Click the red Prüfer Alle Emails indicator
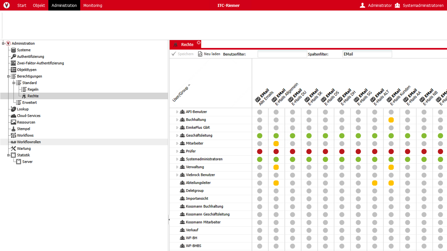 [260, 151]
